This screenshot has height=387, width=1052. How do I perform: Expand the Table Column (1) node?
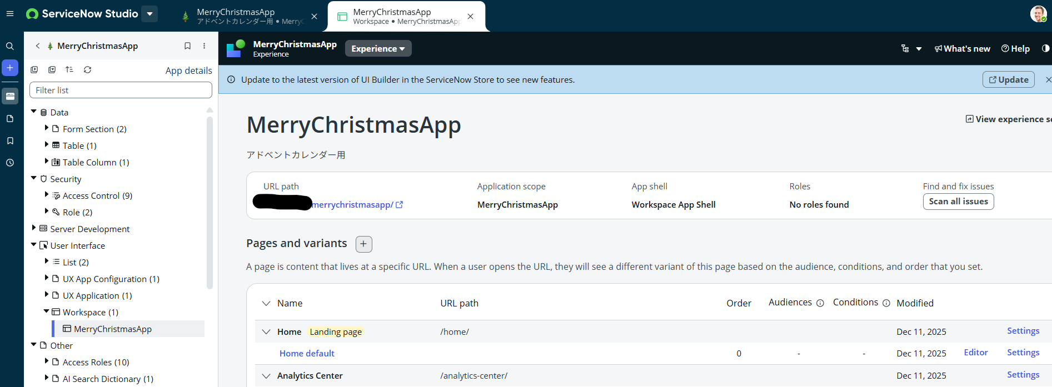point(46,162)
